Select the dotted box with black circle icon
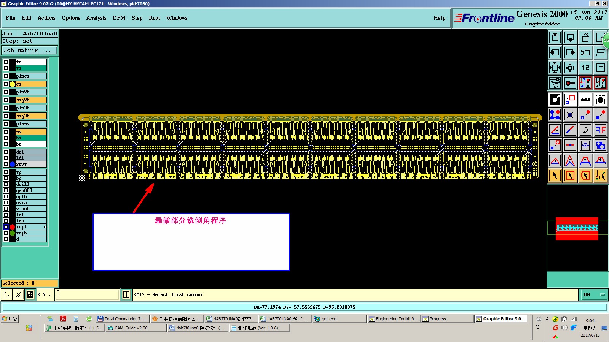This screenshot has height=342, width=609. [x=601, y=100]
